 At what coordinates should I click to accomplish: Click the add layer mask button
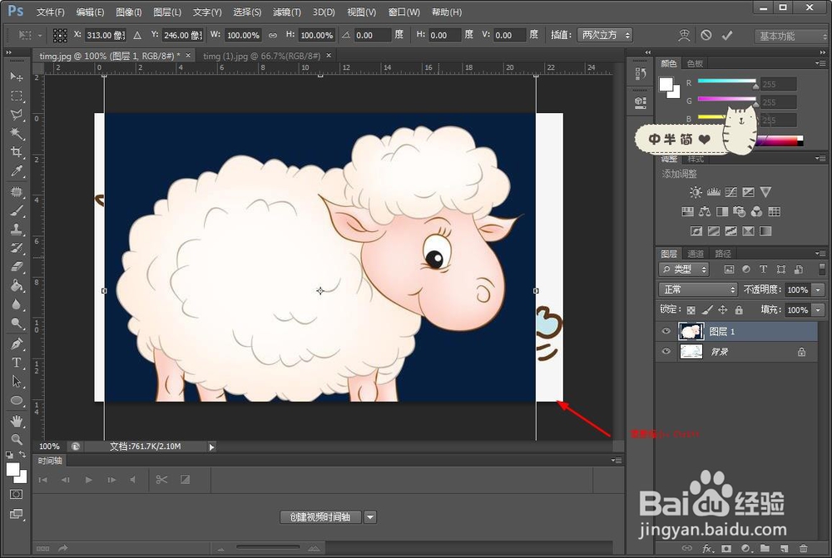[x=726, y=548]
